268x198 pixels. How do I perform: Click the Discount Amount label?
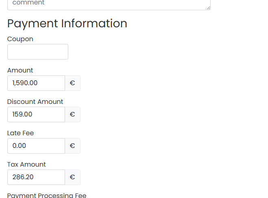[x=35, y=102]
